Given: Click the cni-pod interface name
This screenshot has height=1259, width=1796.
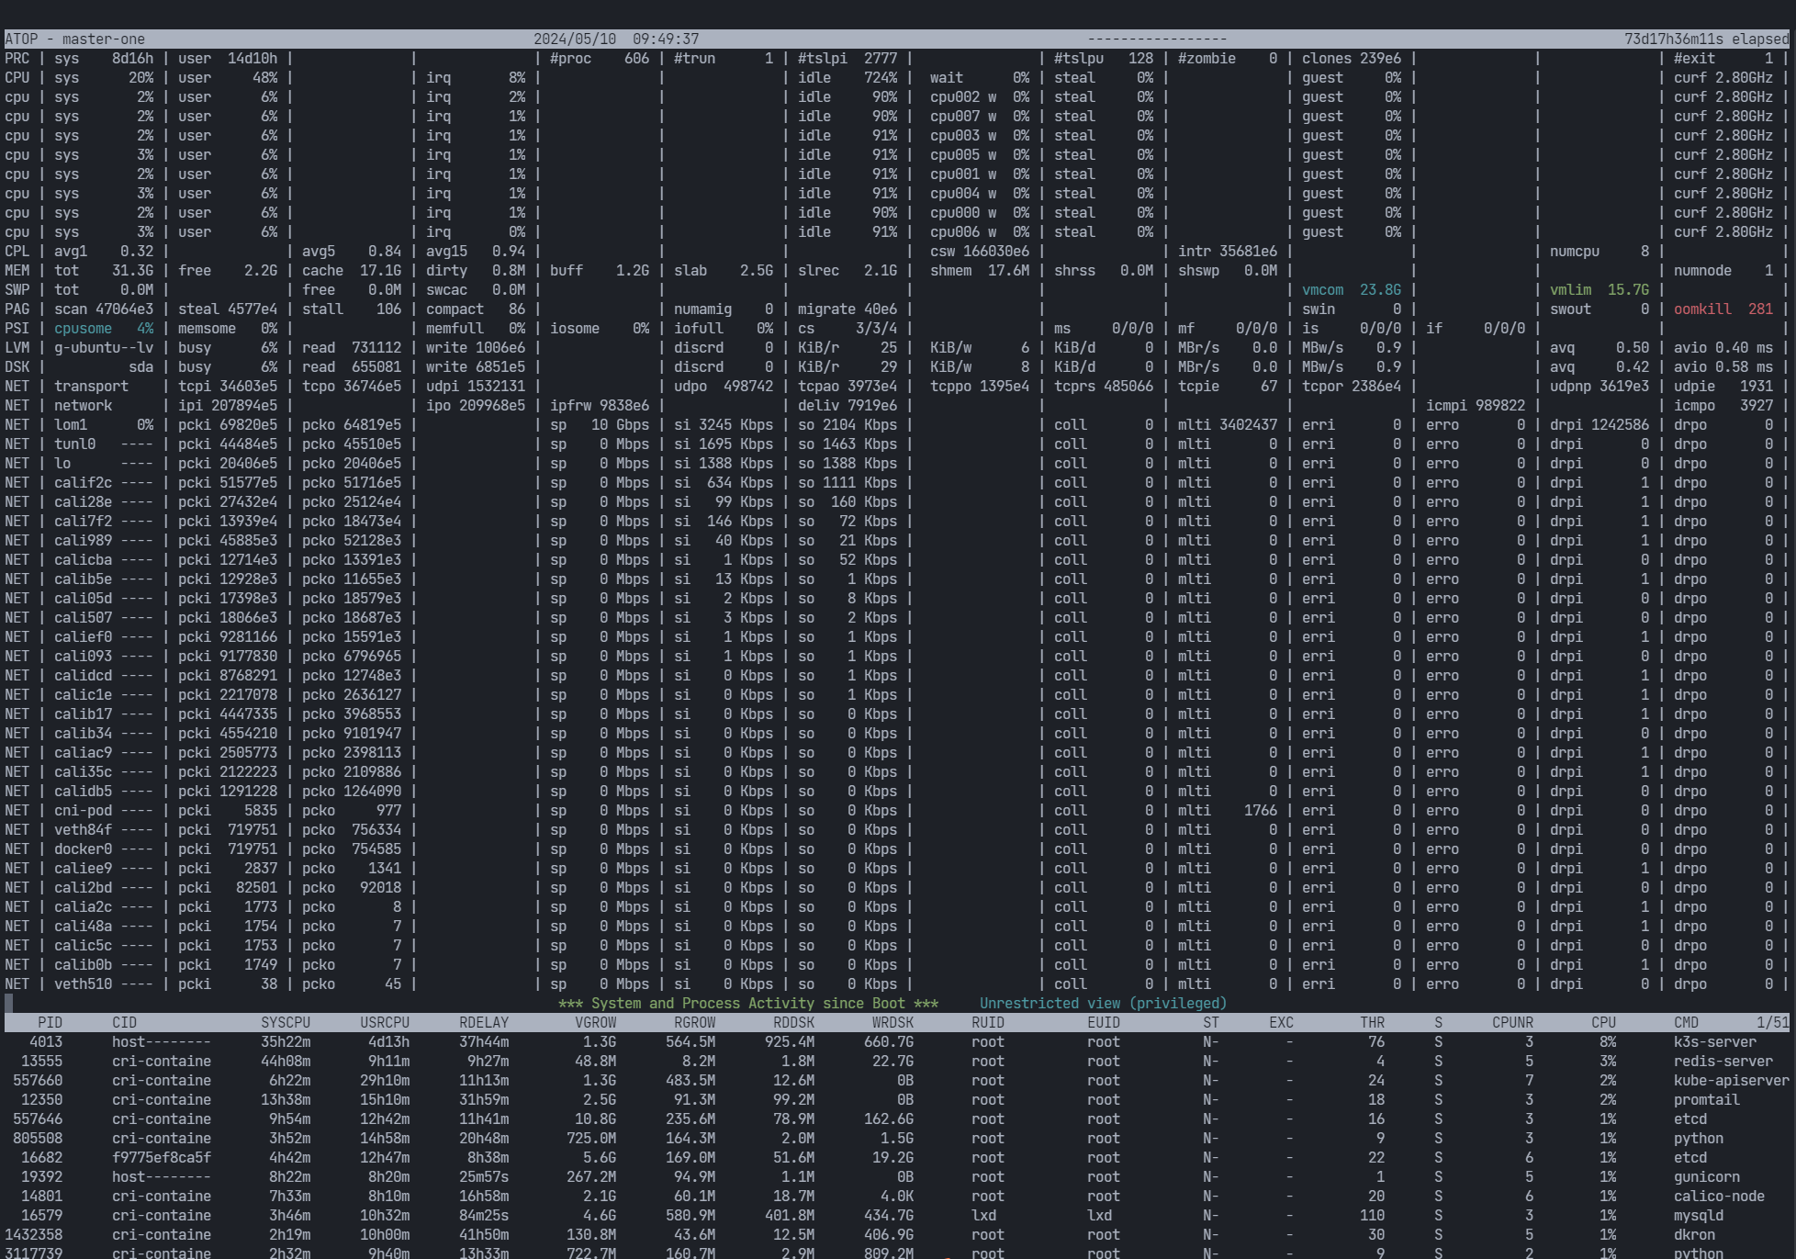Looking at the screenshot, I should click(83, 810).
